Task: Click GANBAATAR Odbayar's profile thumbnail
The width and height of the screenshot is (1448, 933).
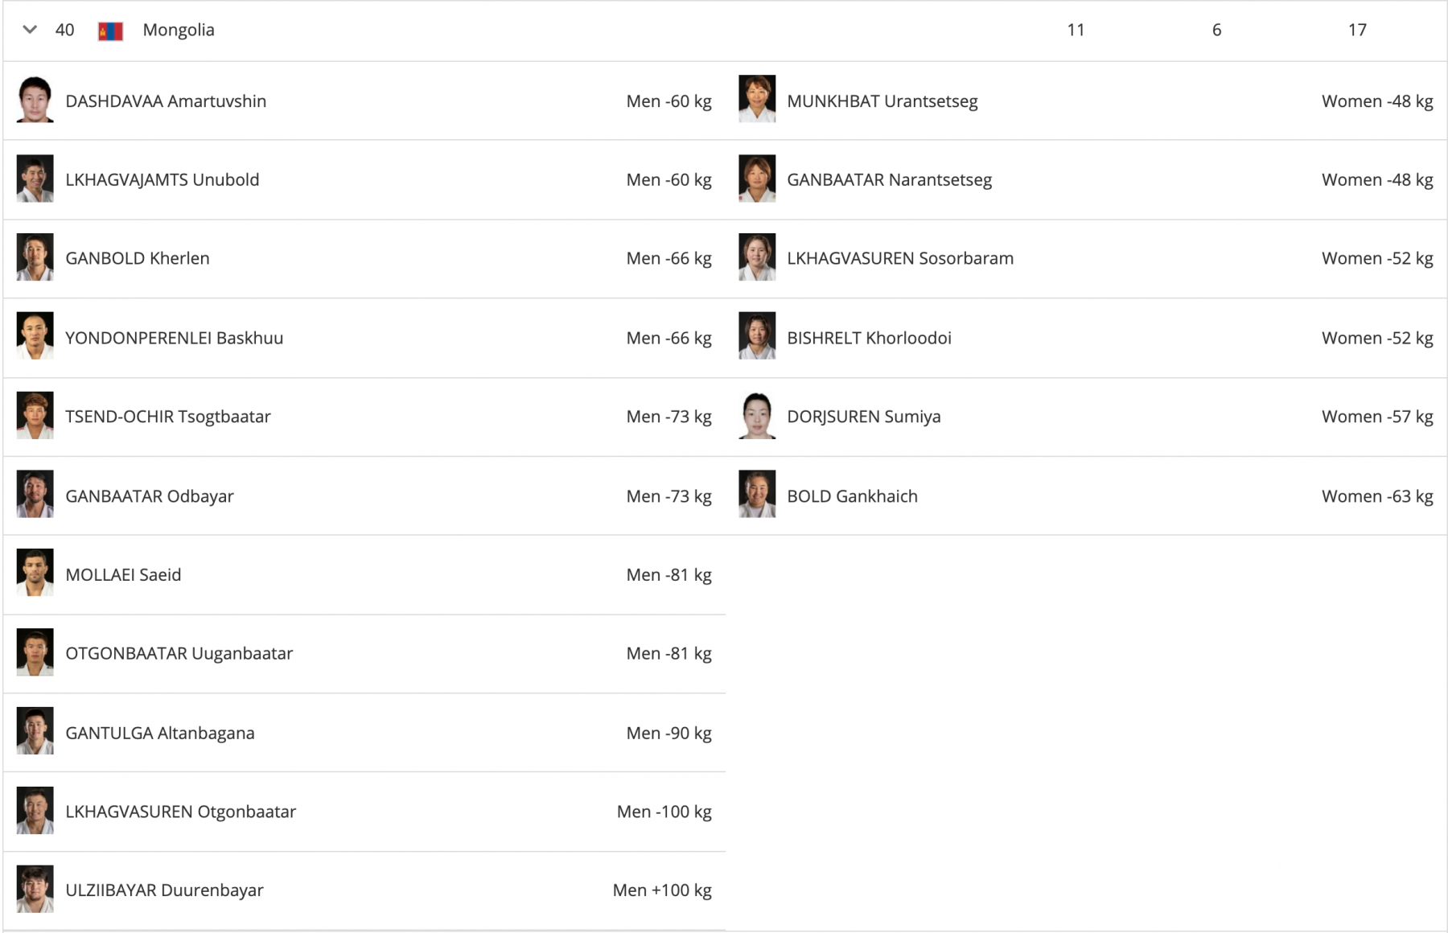Action: (35, 495)
